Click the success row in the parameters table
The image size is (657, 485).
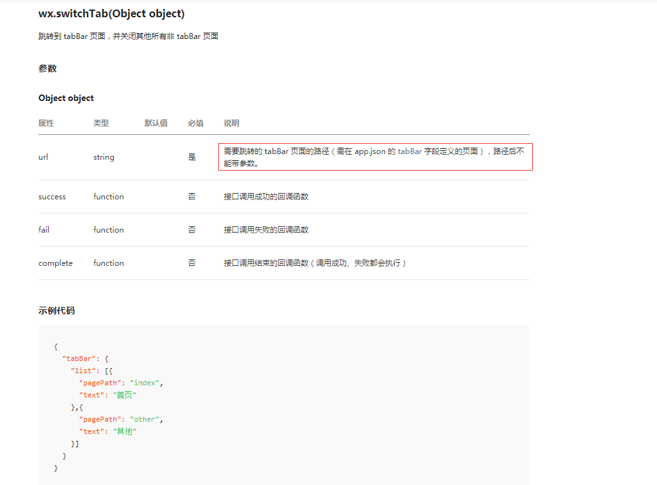pyautogui.click(x=52, y=196)
